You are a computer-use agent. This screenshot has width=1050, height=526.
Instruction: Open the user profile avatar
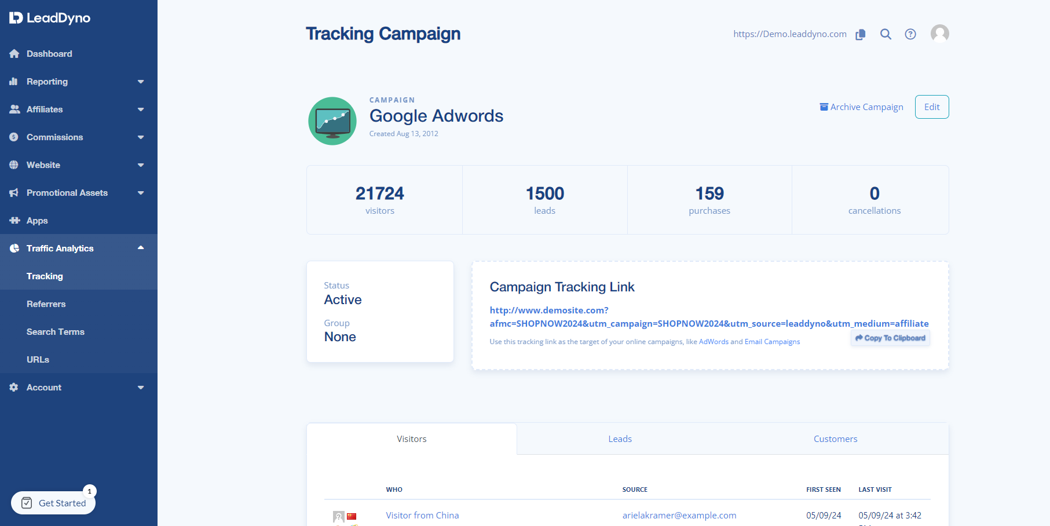(940, 34)
